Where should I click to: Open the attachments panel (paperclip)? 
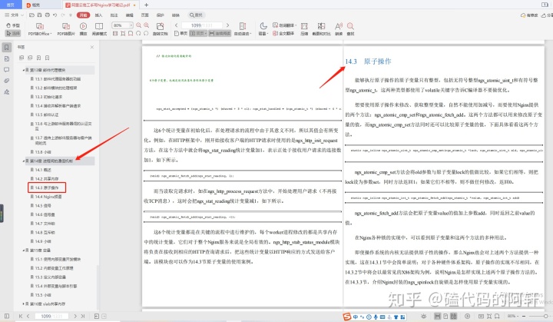coord(7,81)
